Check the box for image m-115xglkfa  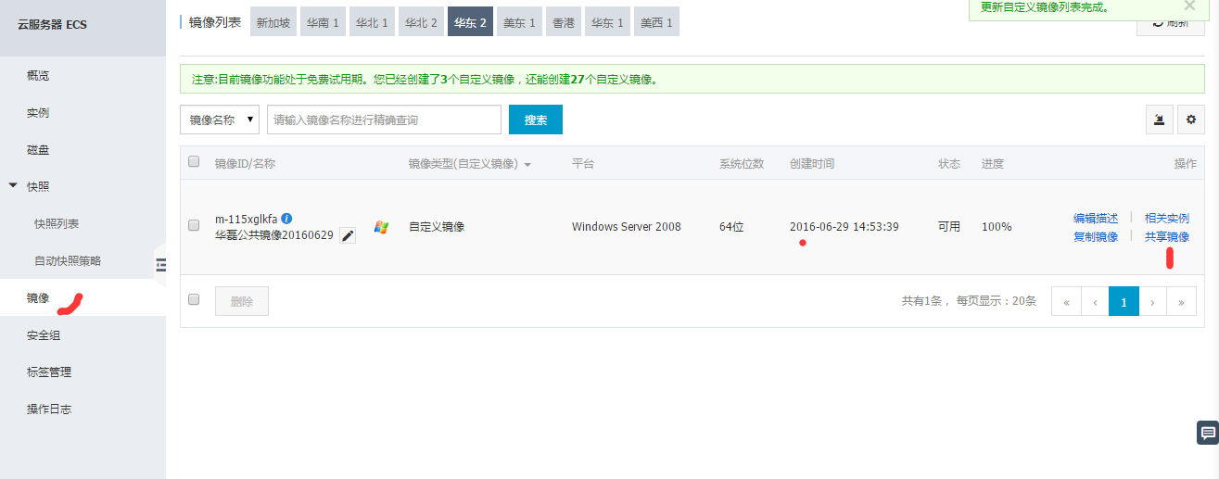(x=194, y=225)
